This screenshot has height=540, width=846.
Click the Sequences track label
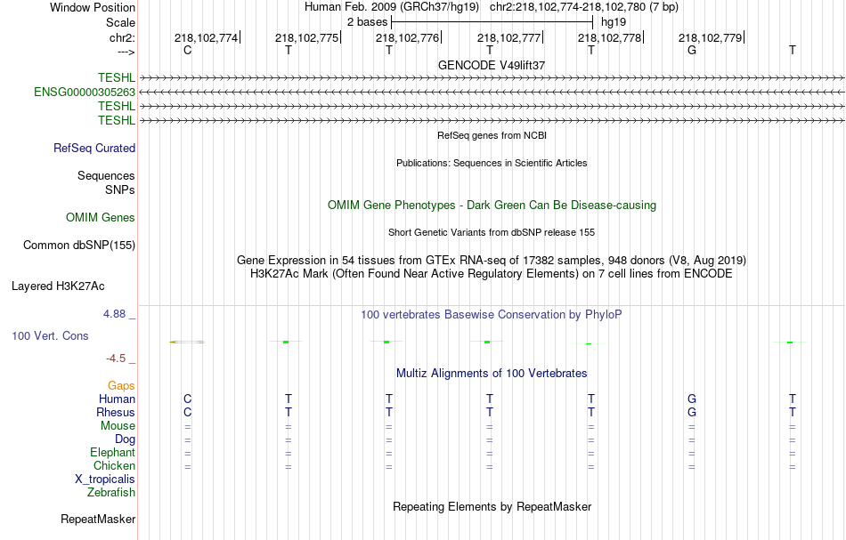pyautogui.click(x=106, y=175)
